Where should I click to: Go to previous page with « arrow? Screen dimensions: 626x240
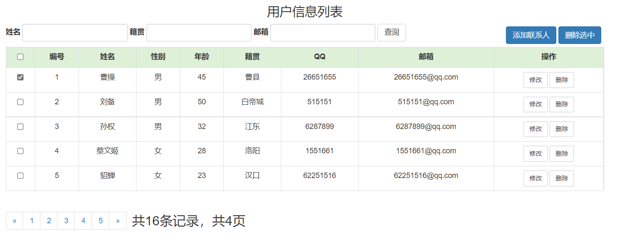coord(15,221)
